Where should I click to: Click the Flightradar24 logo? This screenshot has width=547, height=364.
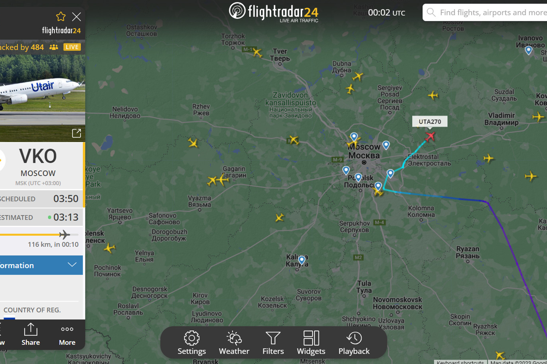273,12
